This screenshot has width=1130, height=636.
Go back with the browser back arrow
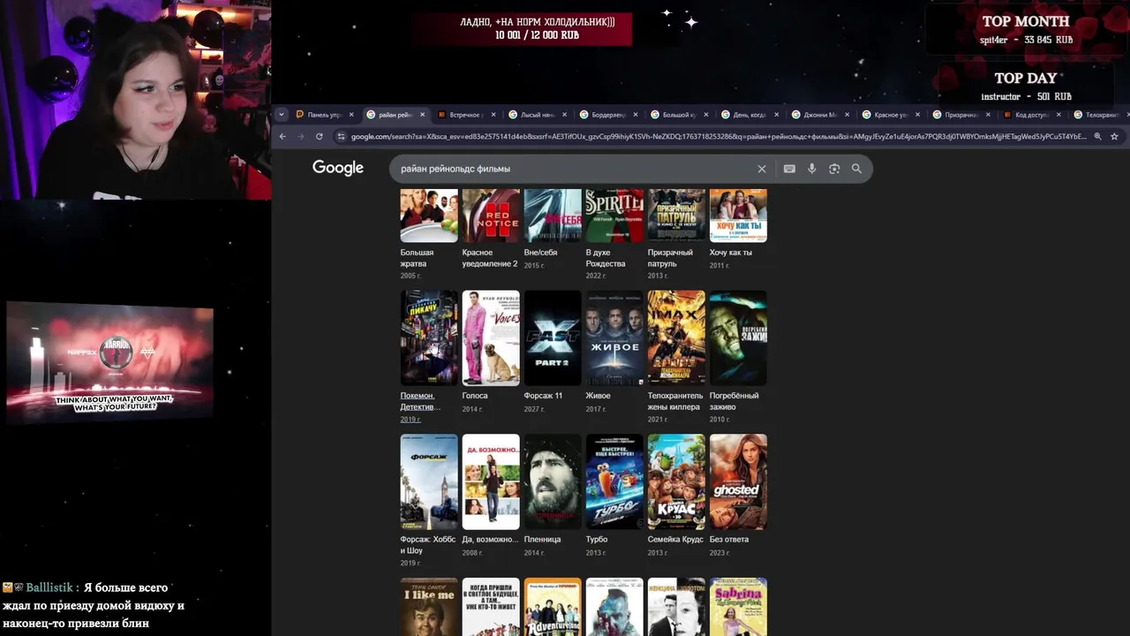282,136
